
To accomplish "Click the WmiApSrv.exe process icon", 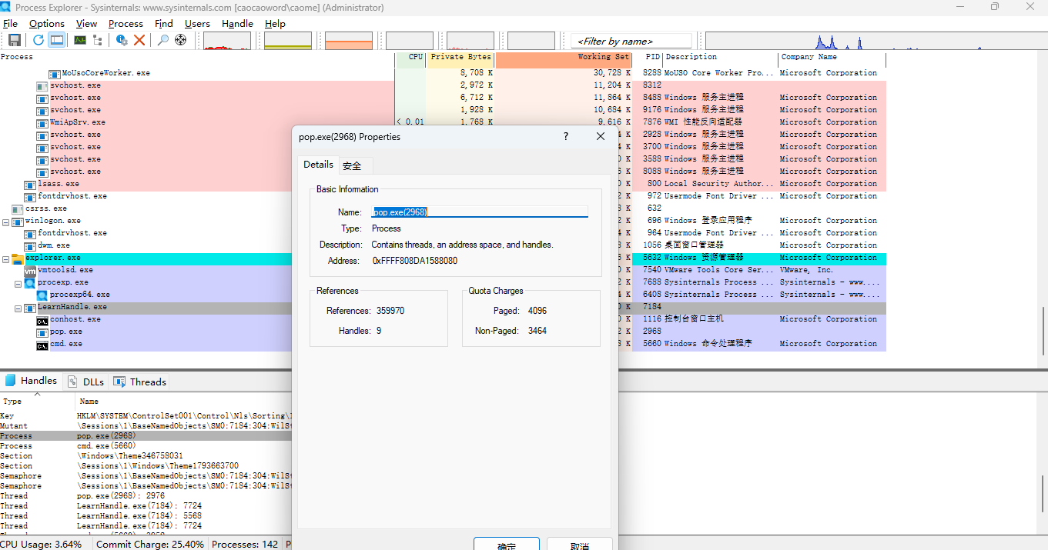I will tap(42, 123).
